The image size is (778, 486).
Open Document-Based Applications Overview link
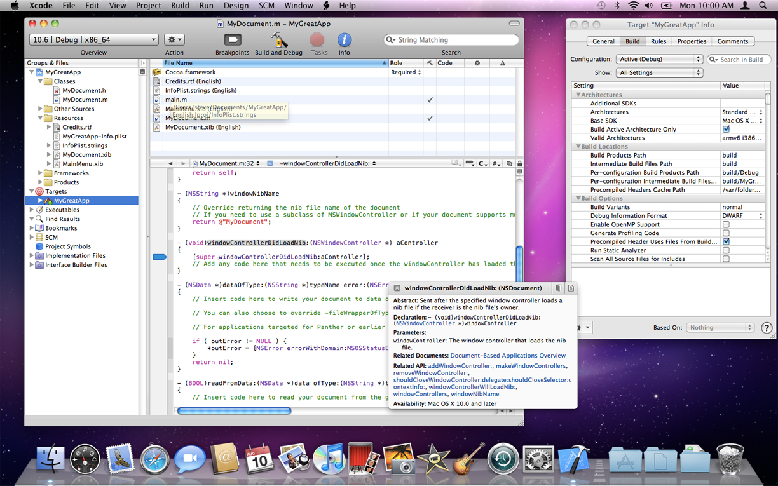coord(508,356)
